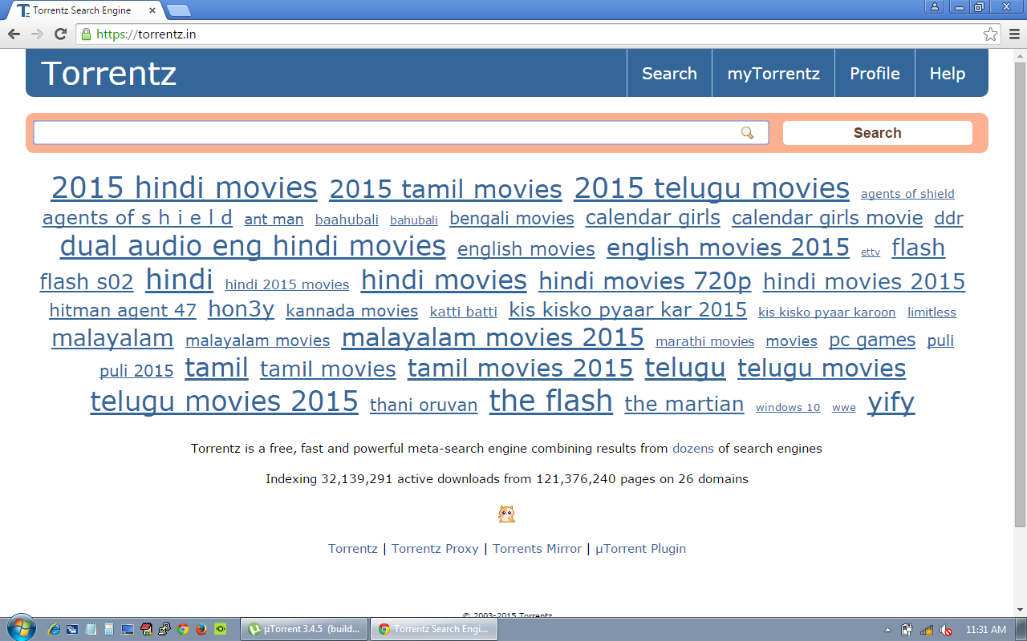Open the "2015 tamil movies" tag
Screen dimensions: 1027x641
click(445, 190)
